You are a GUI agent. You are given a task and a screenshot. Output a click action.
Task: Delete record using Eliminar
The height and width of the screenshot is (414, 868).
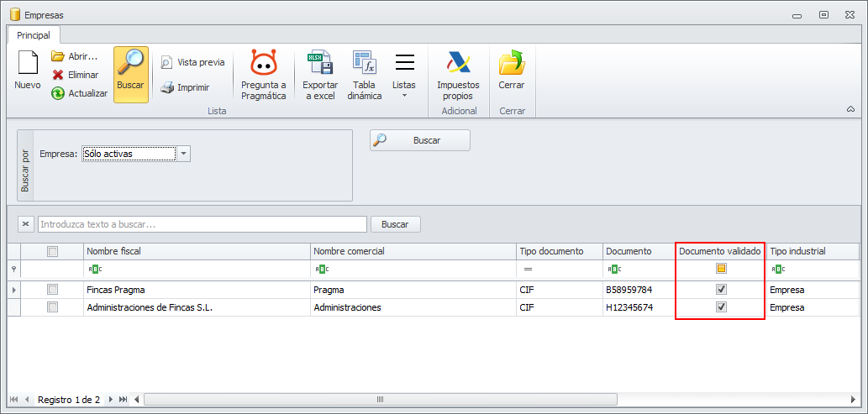(76, 75)
